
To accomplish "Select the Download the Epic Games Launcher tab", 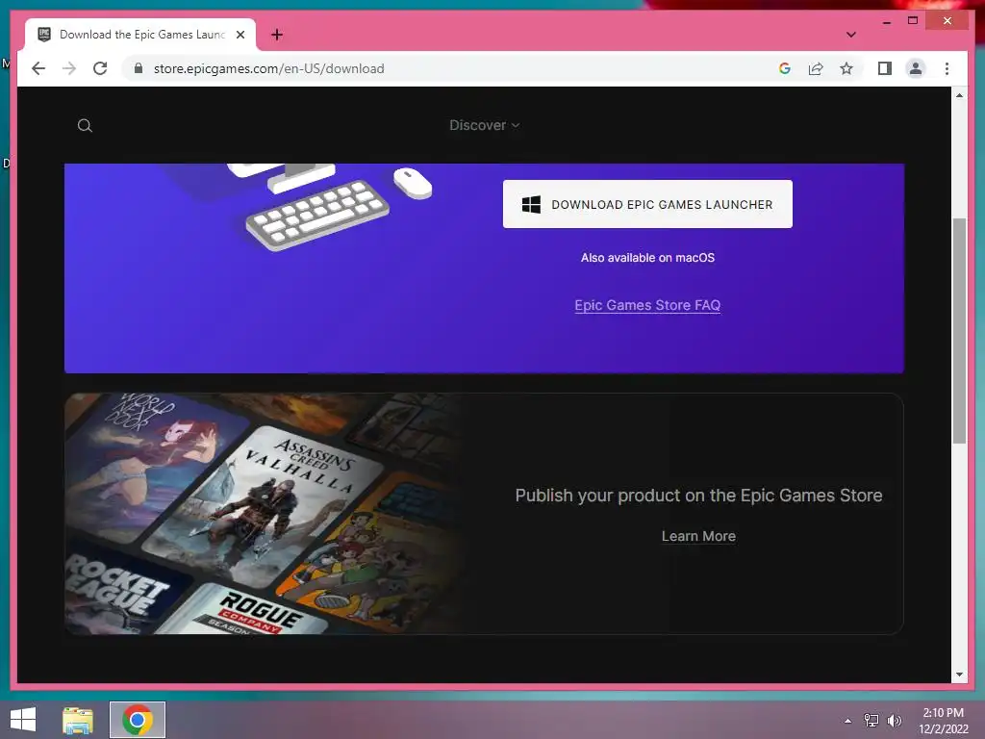I will (x=140, y=35).
